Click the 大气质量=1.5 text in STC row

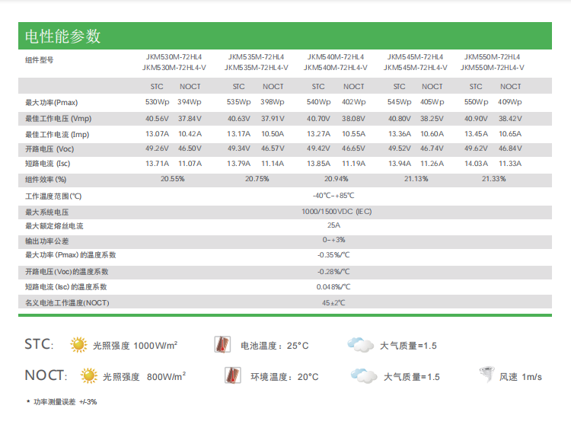coord(408,346)
